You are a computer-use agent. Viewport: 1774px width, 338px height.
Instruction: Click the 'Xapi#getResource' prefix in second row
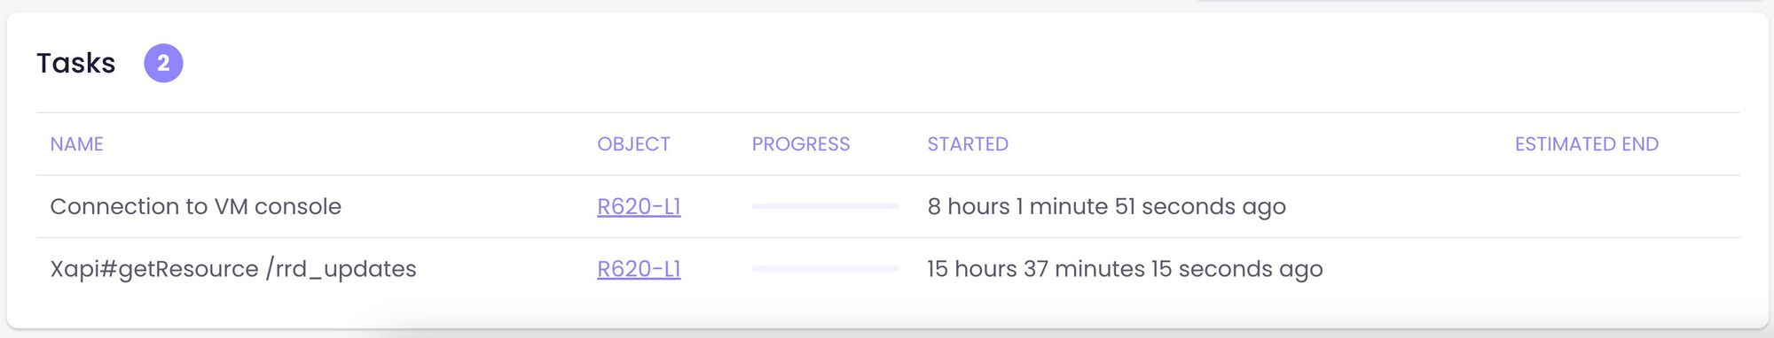tap(154, 269)
